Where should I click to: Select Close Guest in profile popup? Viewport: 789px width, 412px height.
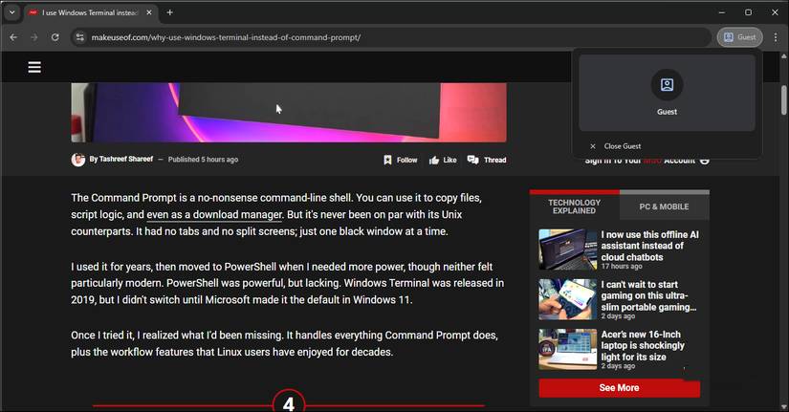click(x=667, y=146)
